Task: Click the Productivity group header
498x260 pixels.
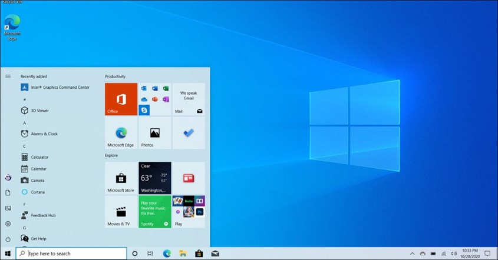Action: tap(116, 76)
